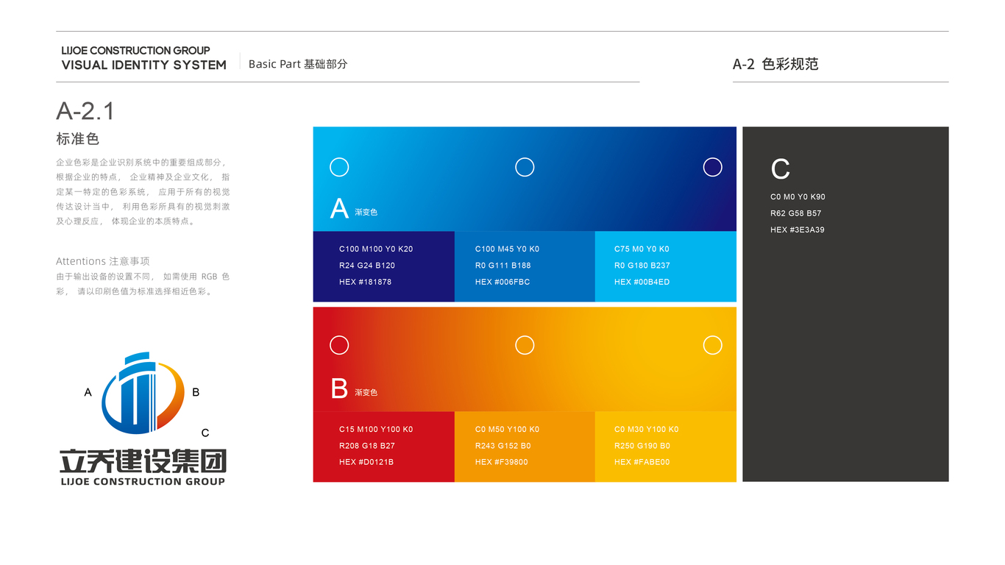The image size is (1005, 565).
Task: Click the R243 G152 B0 value
Action: 502,446
